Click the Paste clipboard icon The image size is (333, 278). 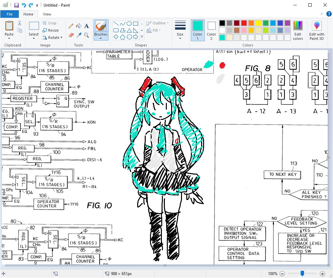click(x=9, y=26)
